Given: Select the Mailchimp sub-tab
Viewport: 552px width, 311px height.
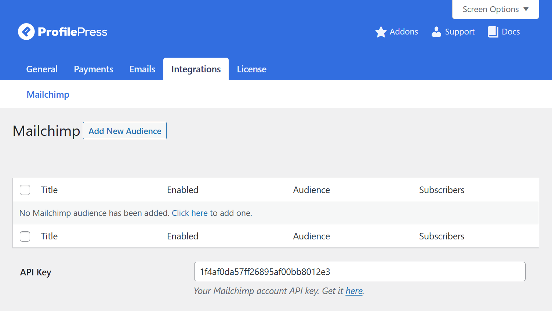Looking at the screenshot, I should pos(48,94).
